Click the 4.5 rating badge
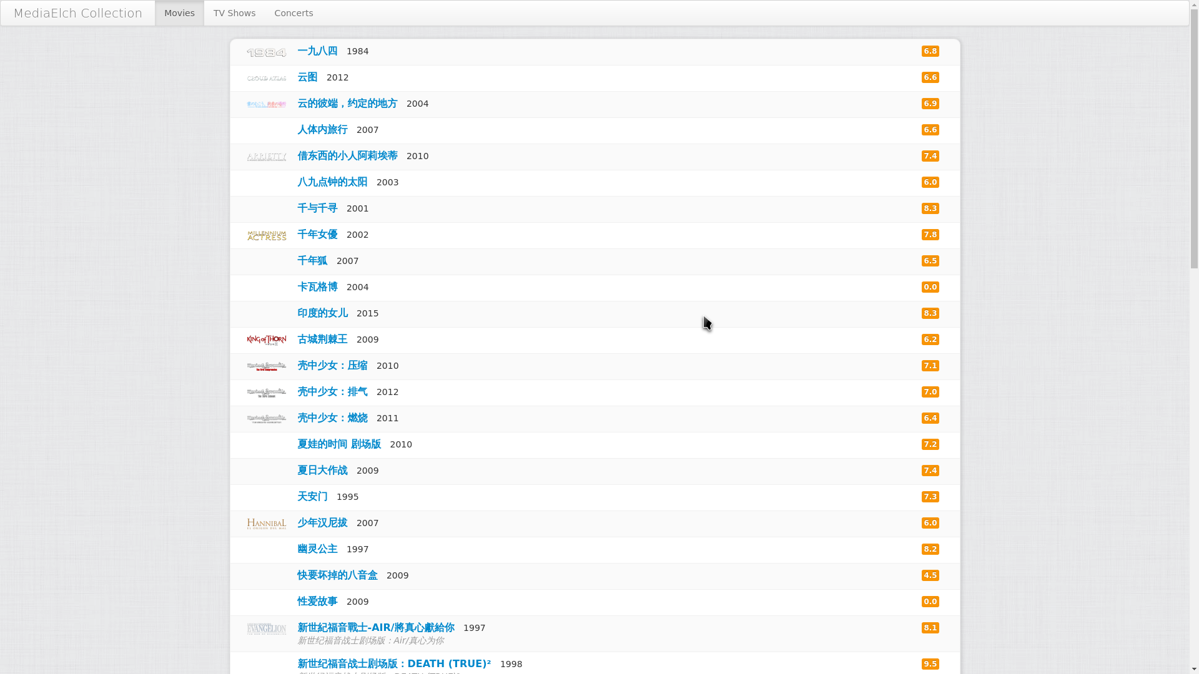The width and height of the screenshot is (1199, 674). pos(930,575)
